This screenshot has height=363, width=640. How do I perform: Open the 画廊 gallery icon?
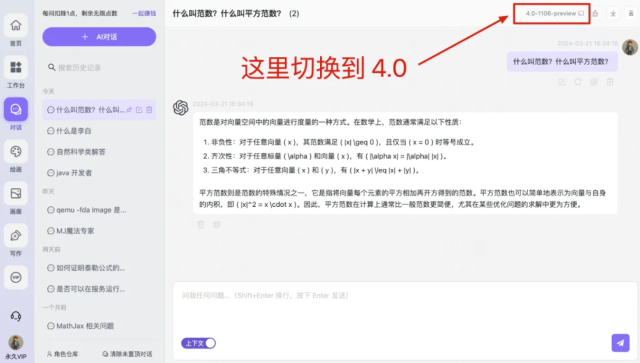pyautogui.click(x=16, y=193)
